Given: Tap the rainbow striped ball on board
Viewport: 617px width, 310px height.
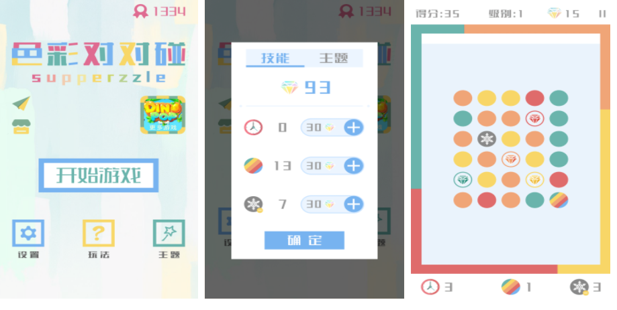Looking at the screenshot, I should coord(559,200).
